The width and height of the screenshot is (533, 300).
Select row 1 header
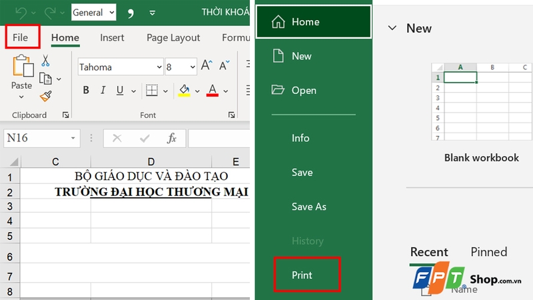tap(10, 177)
